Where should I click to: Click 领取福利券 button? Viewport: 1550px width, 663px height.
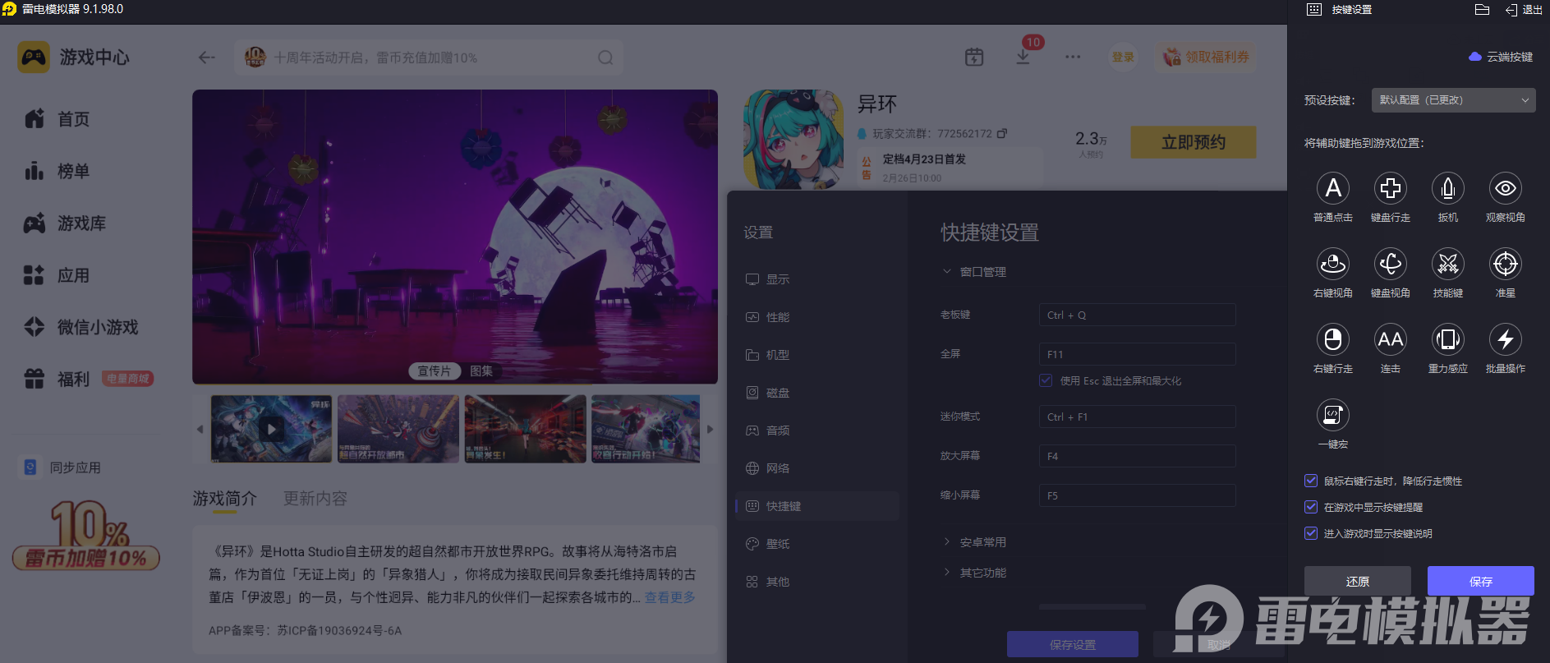tap(1206, 58)
